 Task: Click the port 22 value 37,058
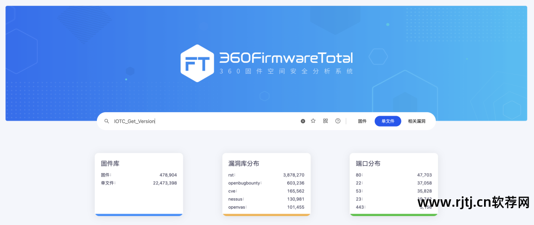pyautogui.click(x=424, y=183)
